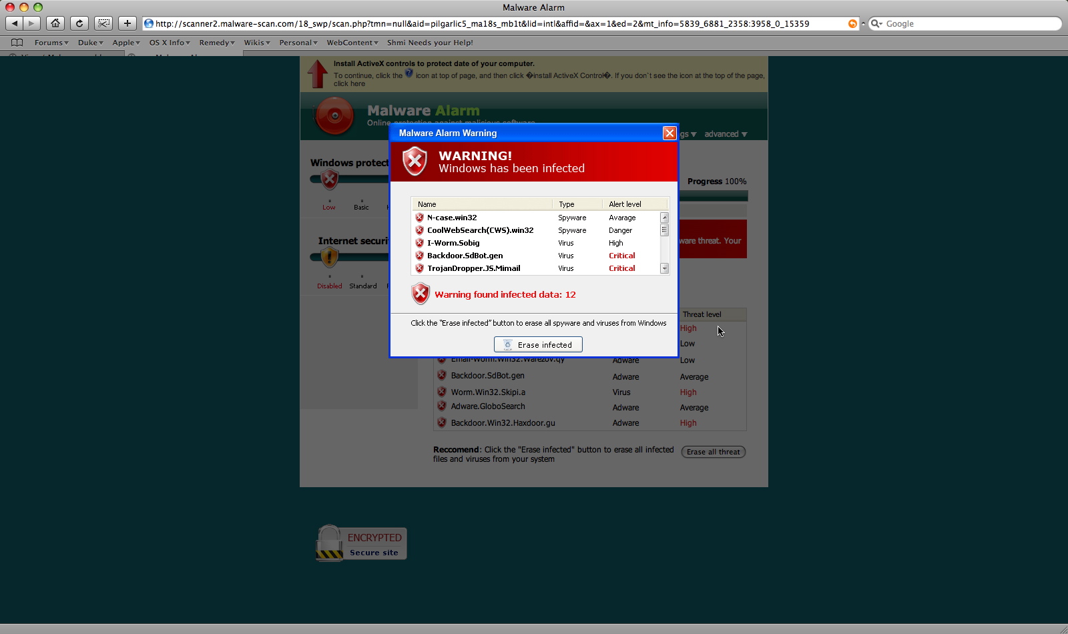
Task: Click the 'Danger' alert level for CoolWebSearch
Action: tap(620, 230)
